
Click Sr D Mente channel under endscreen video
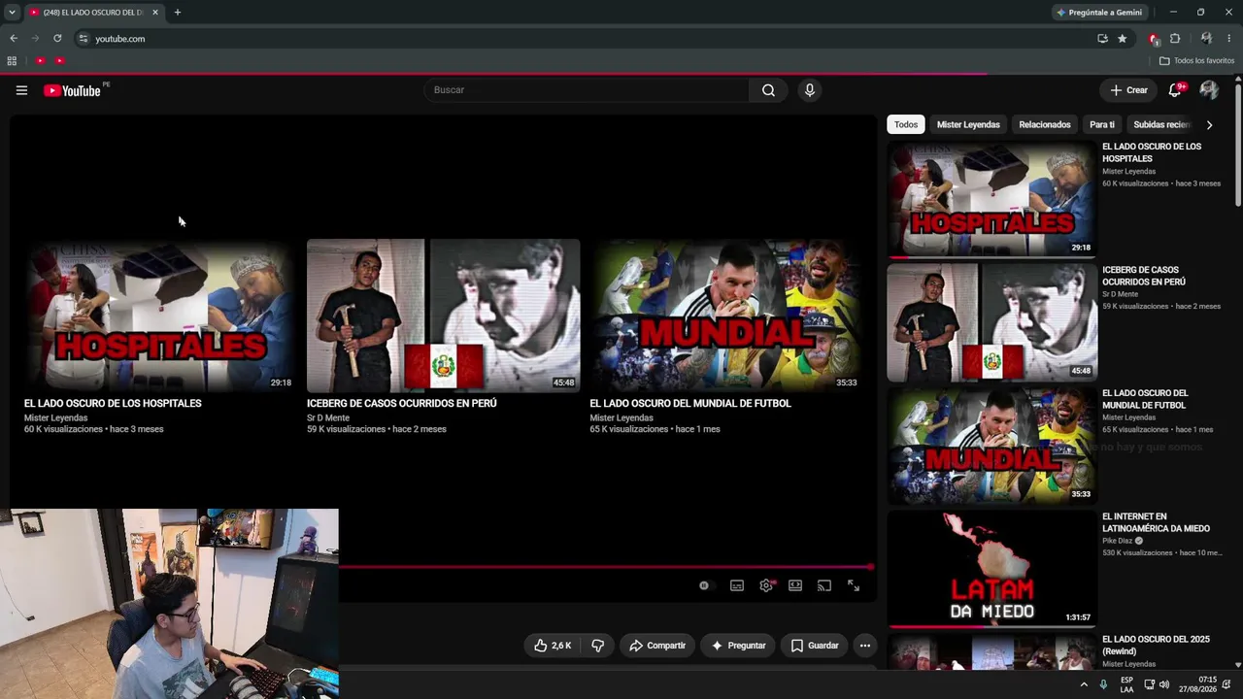[328, 418]
